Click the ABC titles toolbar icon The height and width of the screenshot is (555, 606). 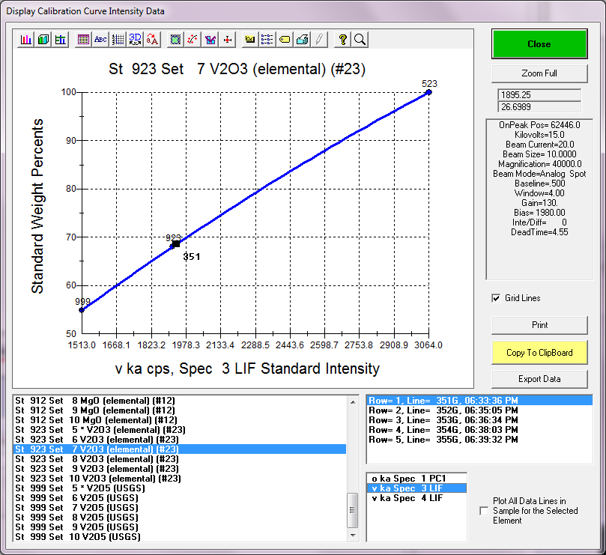pos(100,40)
